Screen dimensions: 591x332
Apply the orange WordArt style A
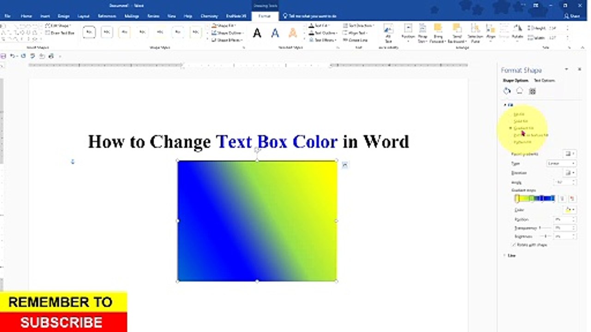(292, 33)
